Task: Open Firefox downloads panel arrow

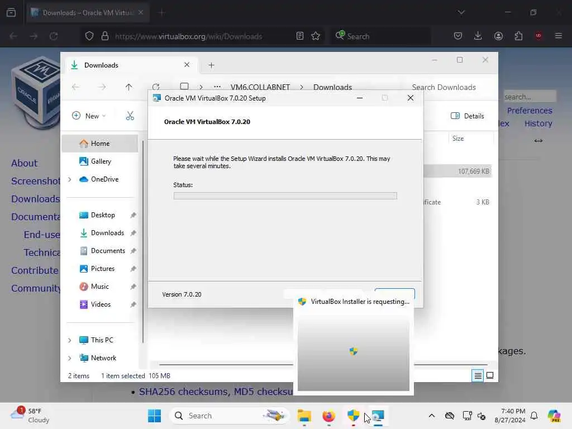Action: pyautogui.click(x=478, y=36)
